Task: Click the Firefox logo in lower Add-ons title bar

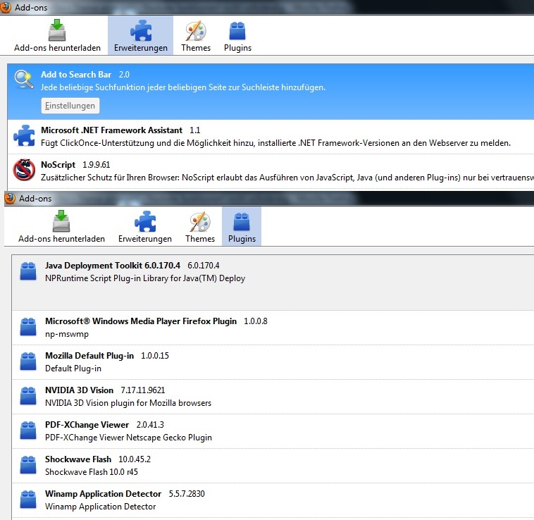Action: pyautogui.click(x=10, y=198)
